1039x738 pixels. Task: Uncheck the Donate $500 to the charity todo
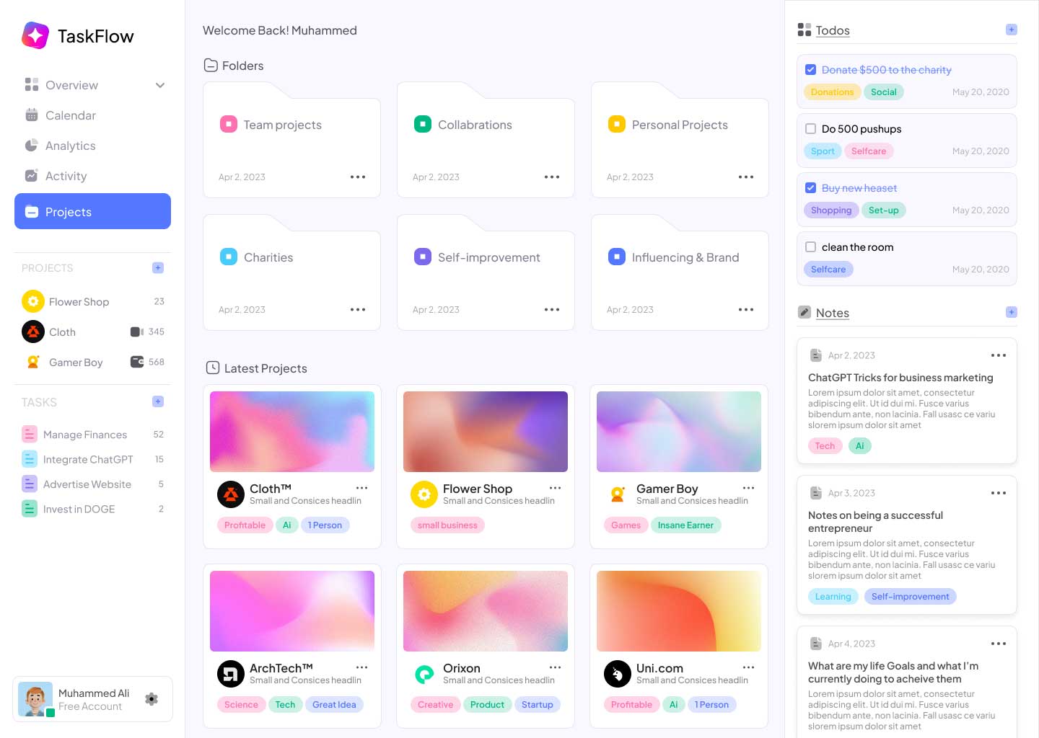point(810,70)
